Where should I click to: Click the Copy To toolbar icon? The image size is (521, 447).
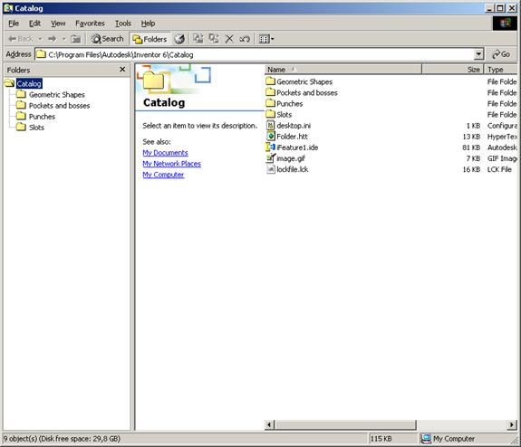tap(214, 39)
